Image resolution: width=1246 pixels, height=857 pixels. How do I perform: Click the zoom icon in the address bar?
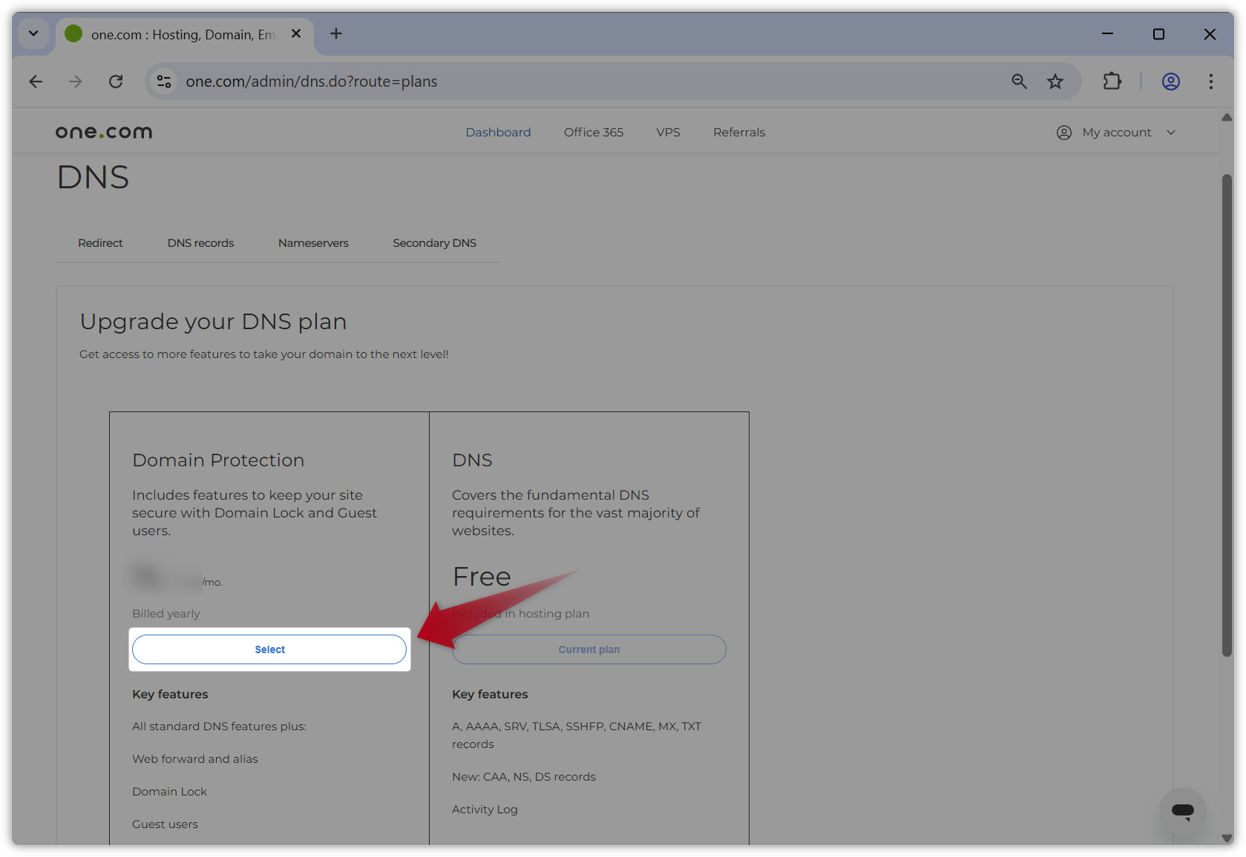pos(1019,82)
